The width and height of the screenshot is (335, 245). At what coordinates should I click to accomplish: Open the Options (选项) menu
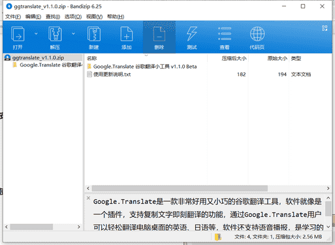[73, 17]
